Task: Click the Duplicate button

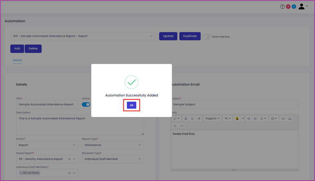Action: tap(190, 36)
